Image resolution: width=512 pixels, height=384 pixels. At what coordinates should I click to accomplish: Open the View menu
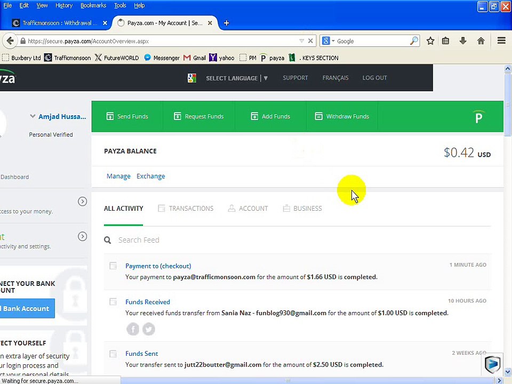[42, 5]
